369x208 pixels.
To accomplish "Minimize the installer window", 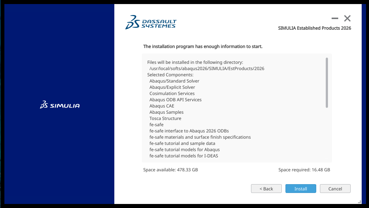I will (x=335, y=18).
